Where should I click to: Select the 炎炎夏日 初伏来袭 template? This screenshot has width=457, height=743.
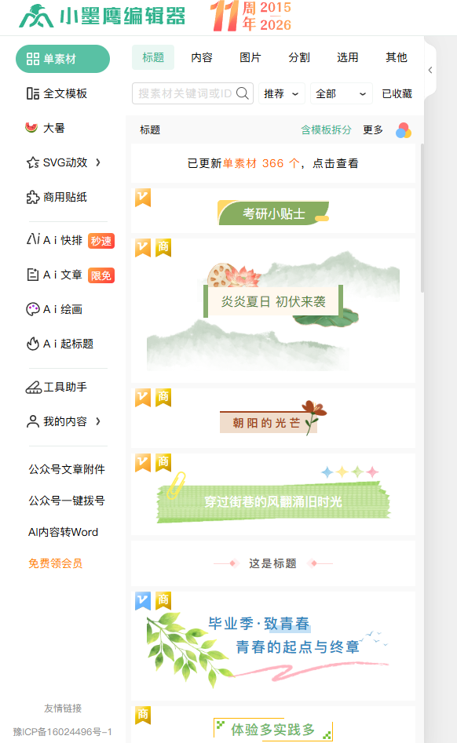pyautogui.click(x=273, y=311)
